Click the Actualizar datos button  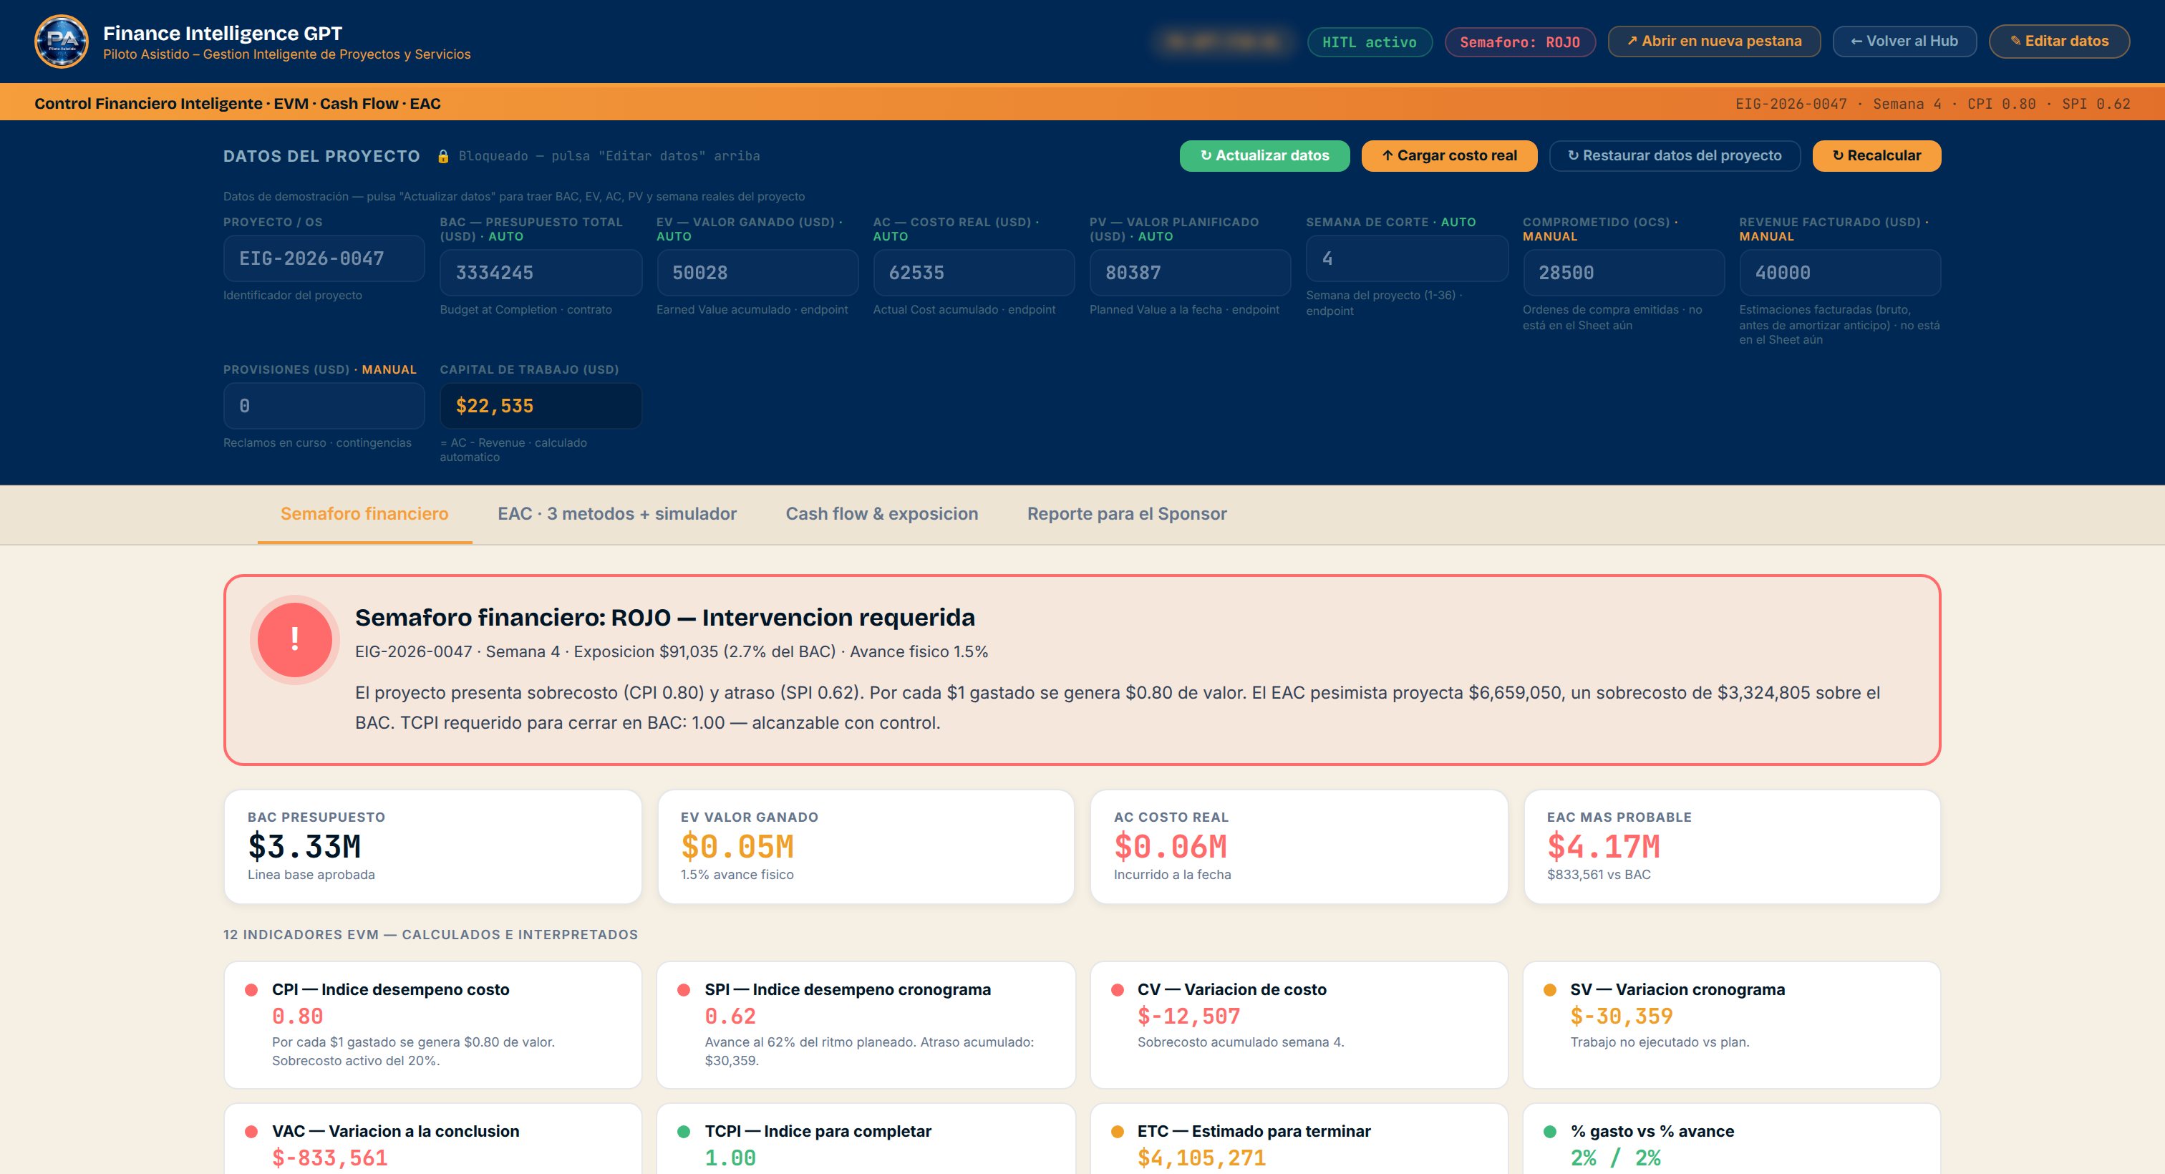click(1265, 156)
